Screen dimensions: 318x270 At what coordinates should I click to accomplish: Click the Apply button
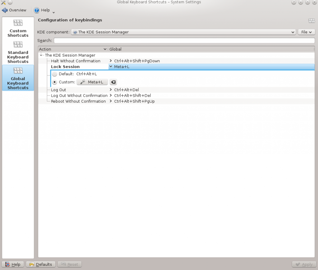(304, 264)
